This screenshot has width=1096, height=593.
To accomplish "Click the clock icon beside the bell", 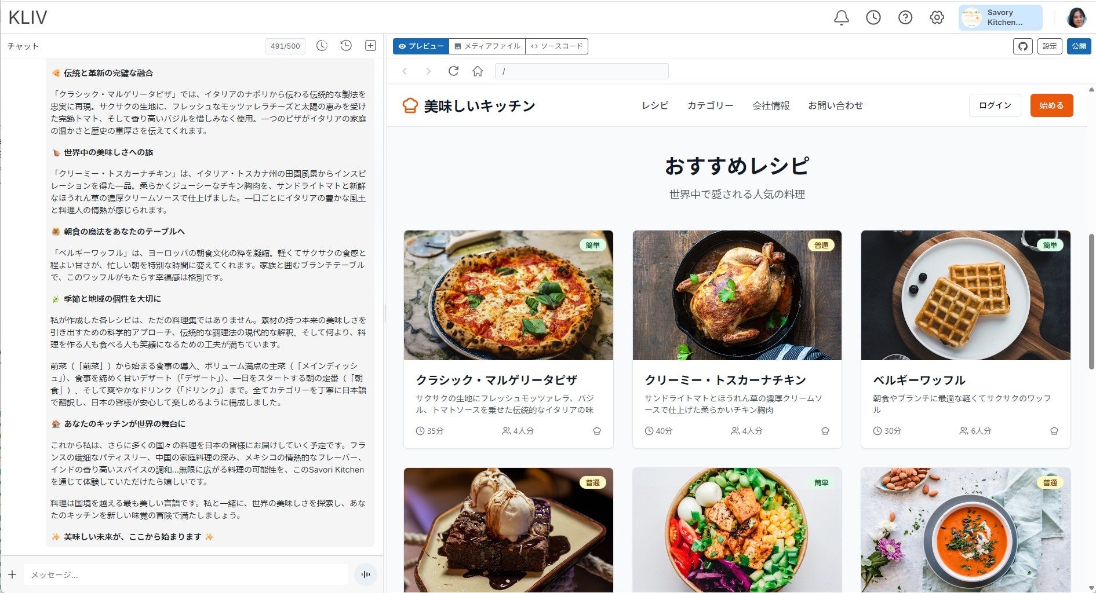I will (x=873, y=17).
